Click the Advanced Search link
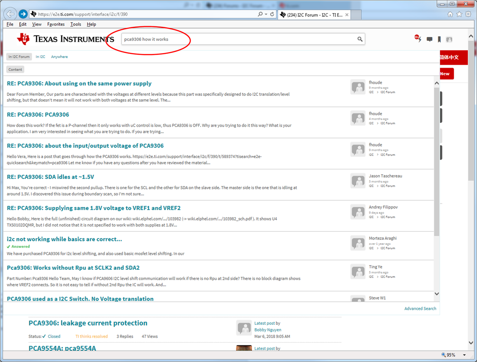477x362 pixels. 420,309
